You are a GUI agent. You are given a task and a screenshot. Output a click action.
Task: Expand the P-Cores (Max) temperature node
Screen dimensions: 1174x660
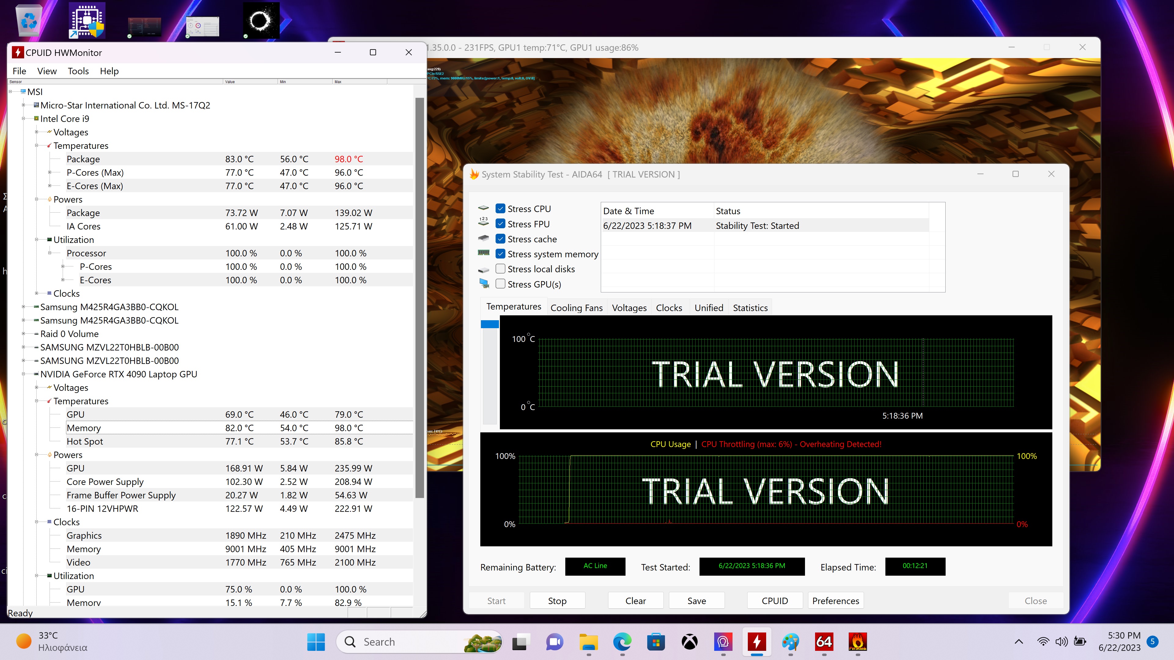[x=50, y=173]
